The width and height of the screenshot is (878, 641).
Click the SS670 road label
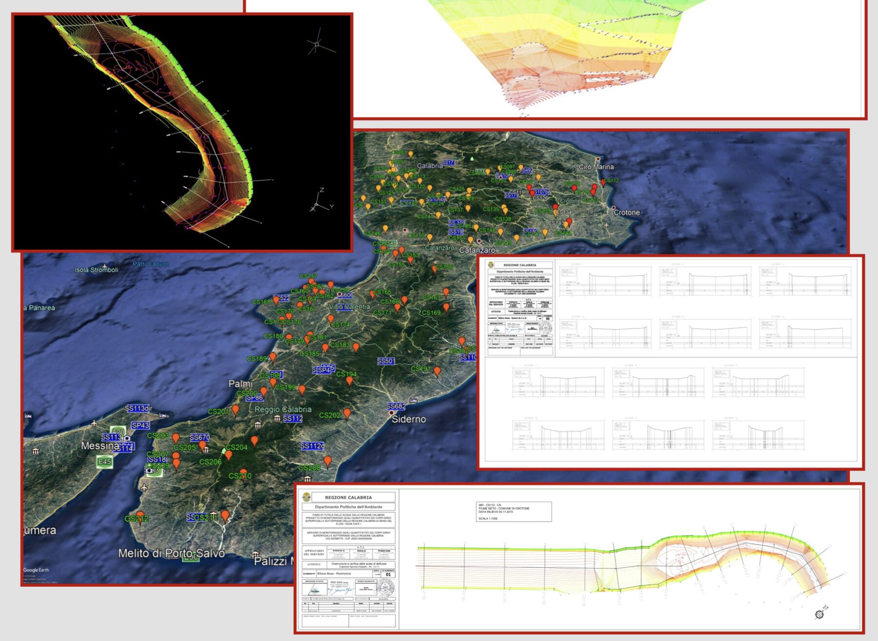tap(200, 437)
